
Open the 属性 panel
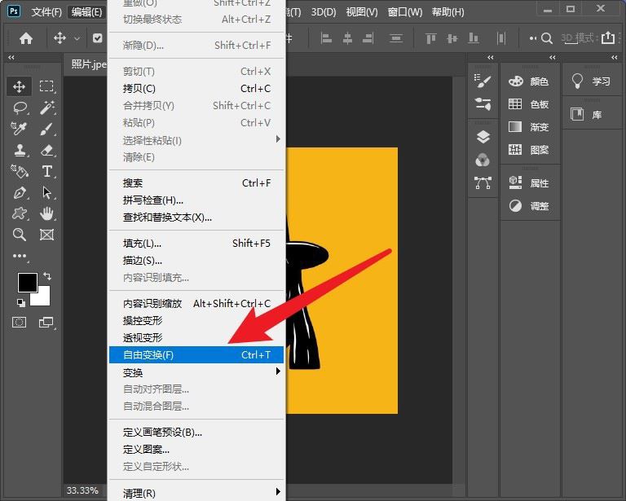tap(528, 183)
